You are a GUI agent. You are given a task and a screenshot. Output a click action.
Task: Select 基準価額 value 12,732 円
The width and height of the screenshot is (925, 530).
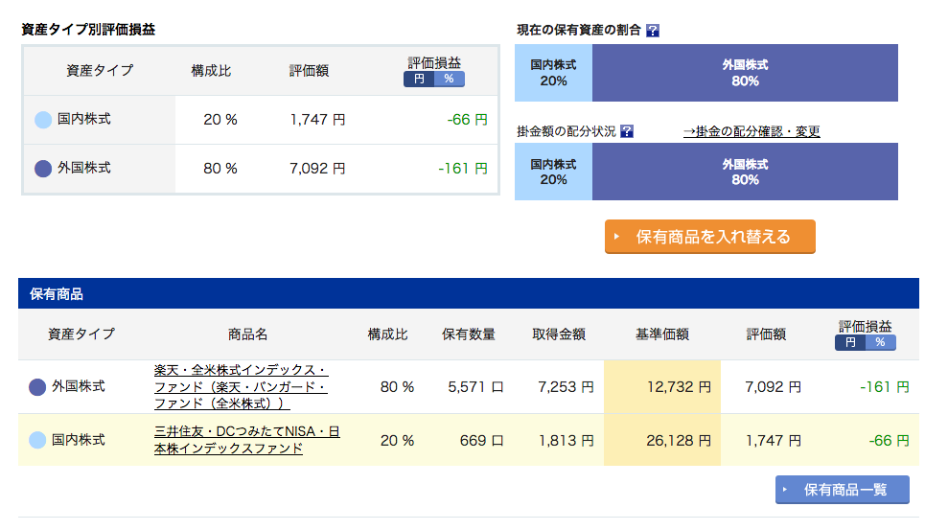point(679,387)
